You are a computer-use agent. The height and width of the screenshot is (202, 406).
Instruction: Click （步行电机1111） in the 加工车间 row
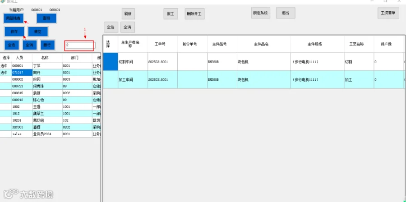[318, 80]
